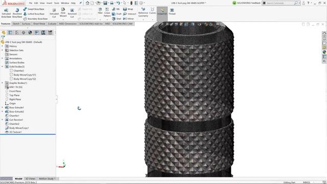This screenshot has width=327, height=184.
Task: Open Reference Geometry tools
Action: tap(143, 12)
